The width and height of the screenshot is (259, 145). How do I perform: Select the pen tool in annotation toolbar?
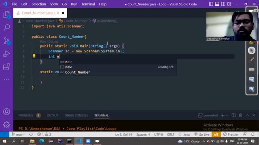point(251,60)
